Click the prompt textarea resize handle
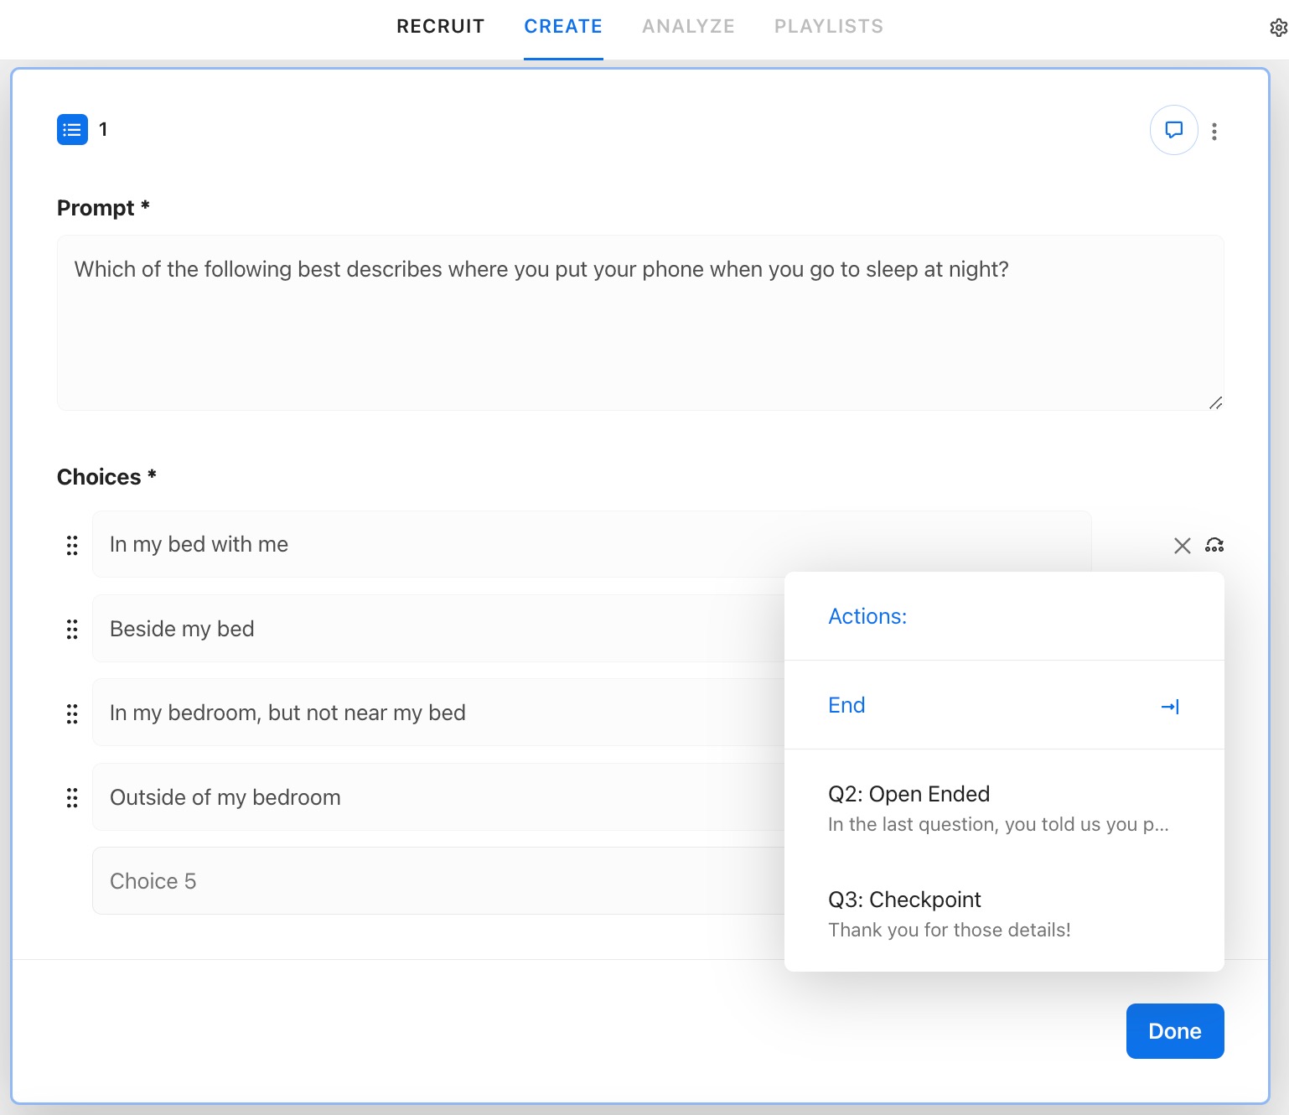The image size is (1289, 1115). click(x=1215, y=402)
